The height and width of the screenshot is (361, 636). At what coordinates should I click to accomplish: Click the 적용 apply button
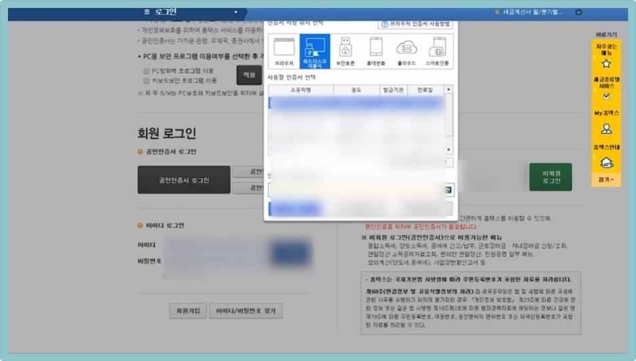[x=249, y=75]
